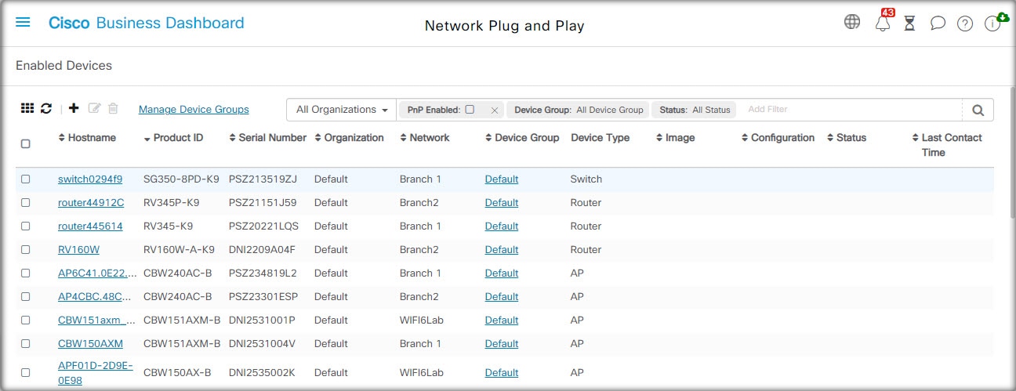Click the globe language icon
Image resolution: width=1016 pixels, height=391 pixels.
852,22
